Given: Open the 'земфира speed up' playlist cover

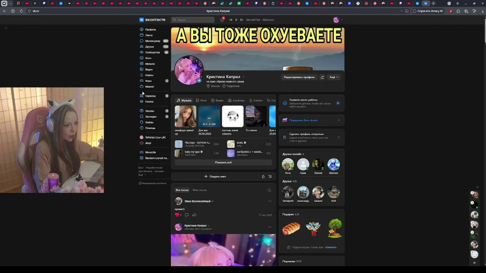Looking at the screenshot, I should 185,116.
